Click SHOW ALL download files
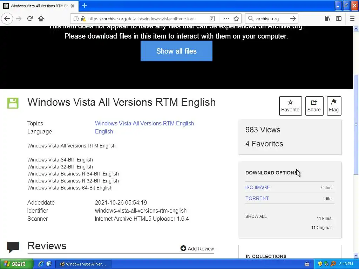This screenshot has width=359, height=269. coord(256,216)
